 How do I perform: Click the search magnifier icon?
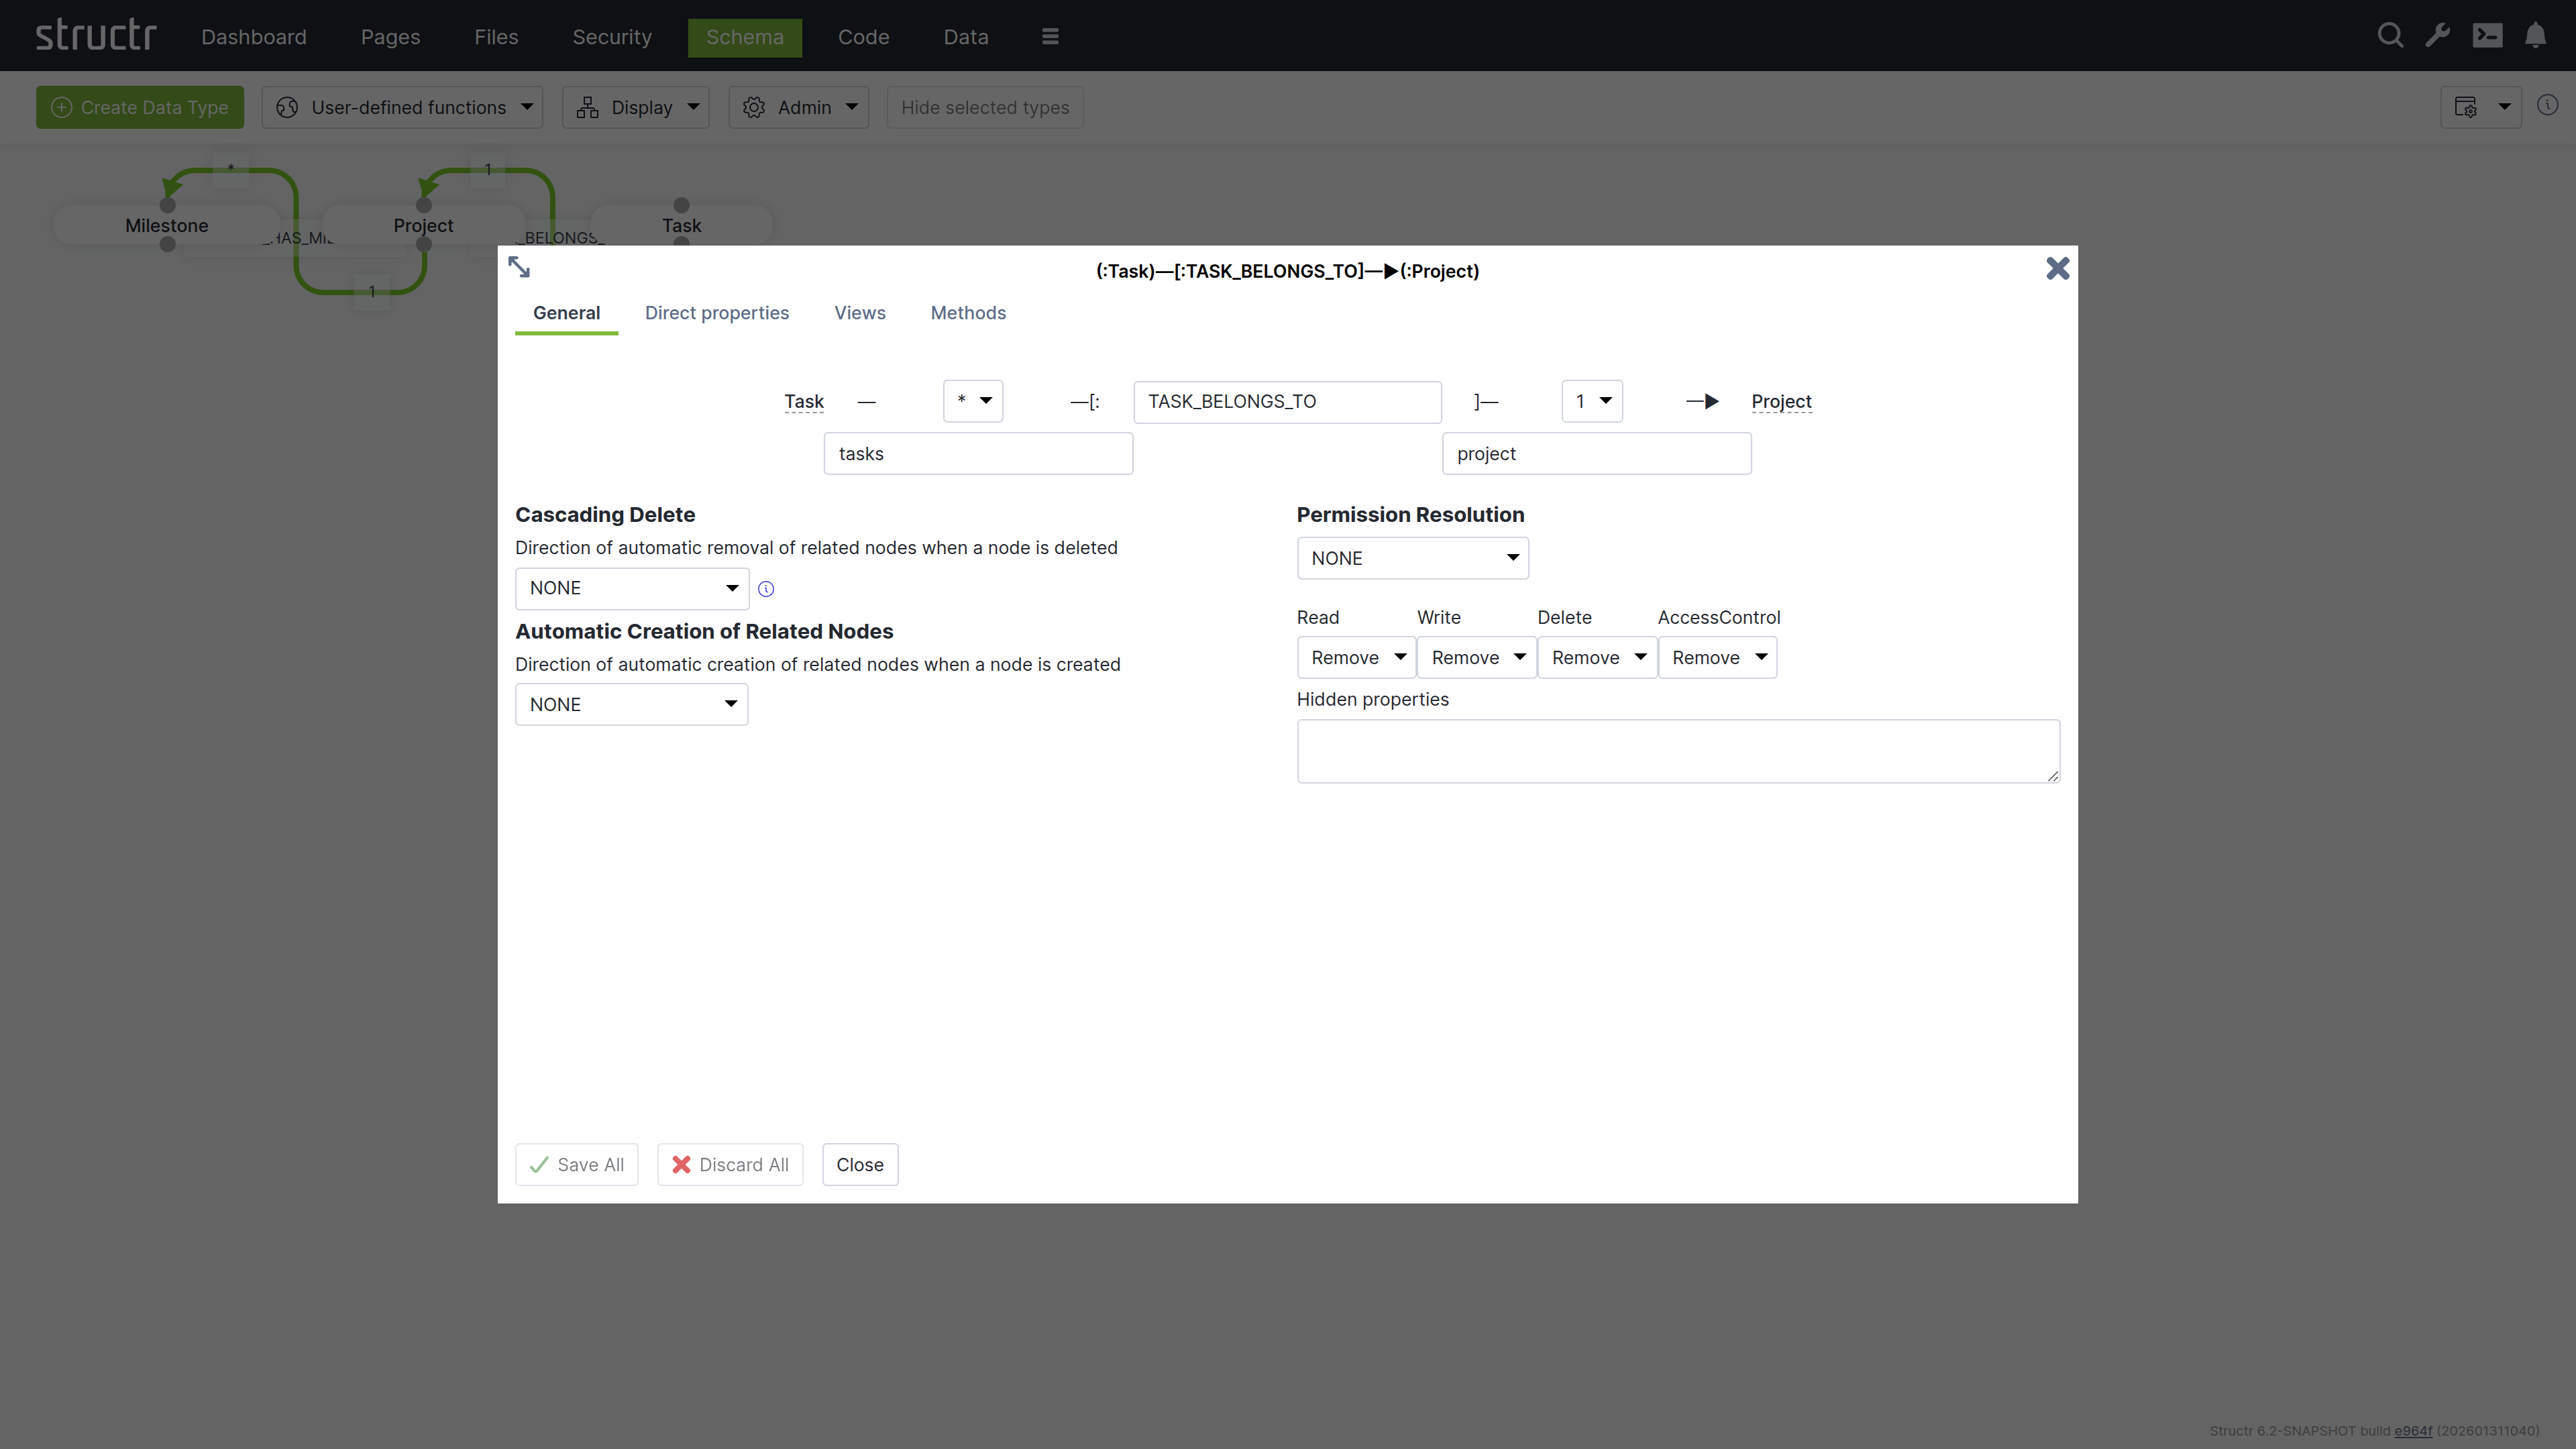coord(2390,36)
